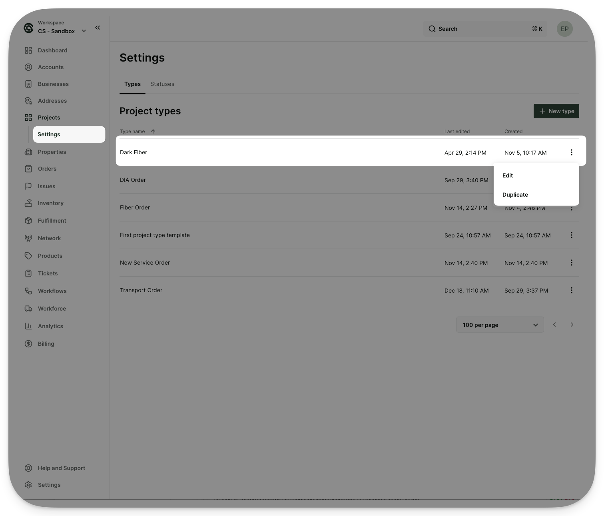Click the Tickets clipboard icon
604x516 pixels.
(x=28, y=273)
